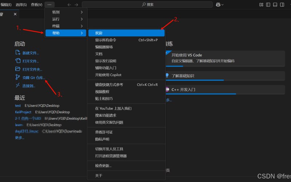Open 打开进程资源管理器 entry

[126, 156]
